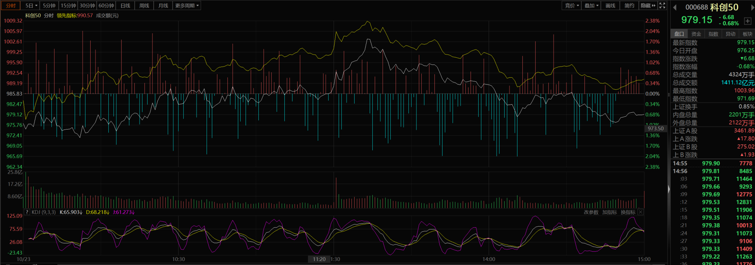Click the fullscreen expand chart icon
This screenshot has width=755, height=265.
(x=662, y=6)
